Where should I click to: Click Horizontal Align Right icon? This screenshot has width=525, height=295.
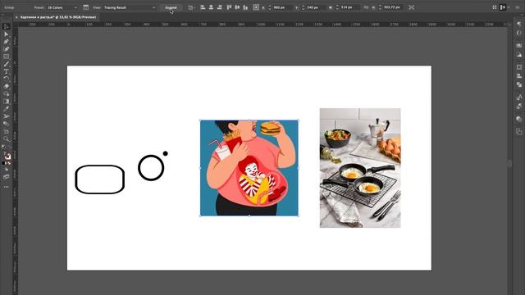219,7
